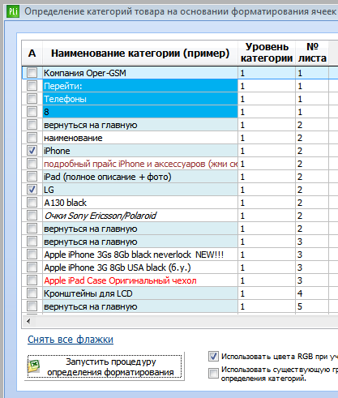Select the подробный прайс iPhone и аксессуаров cell
This screenshot has height=398, width=338.
click(x=140, y=164)
